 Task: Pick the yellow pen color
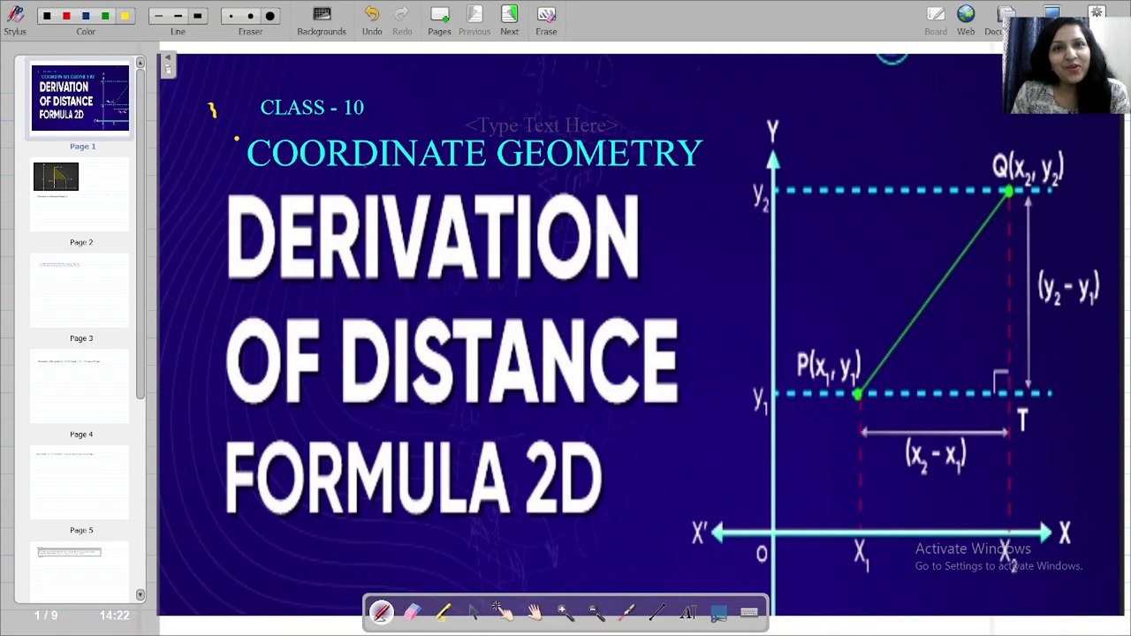tap(125, 16)
